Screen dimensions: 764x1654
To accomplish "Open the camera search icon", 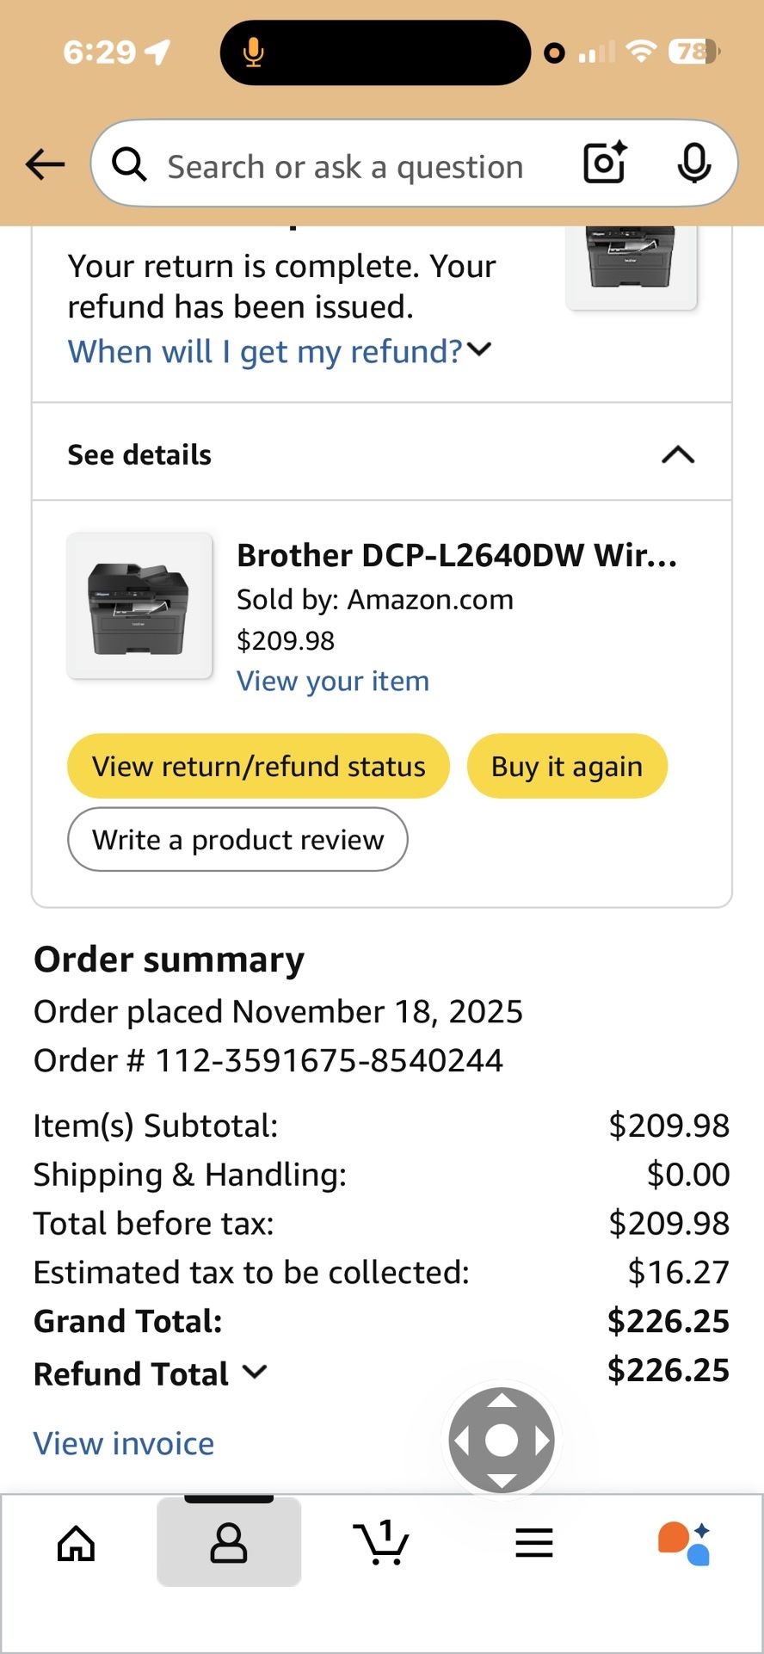I will pyautogui.click(x=603, y=164).
